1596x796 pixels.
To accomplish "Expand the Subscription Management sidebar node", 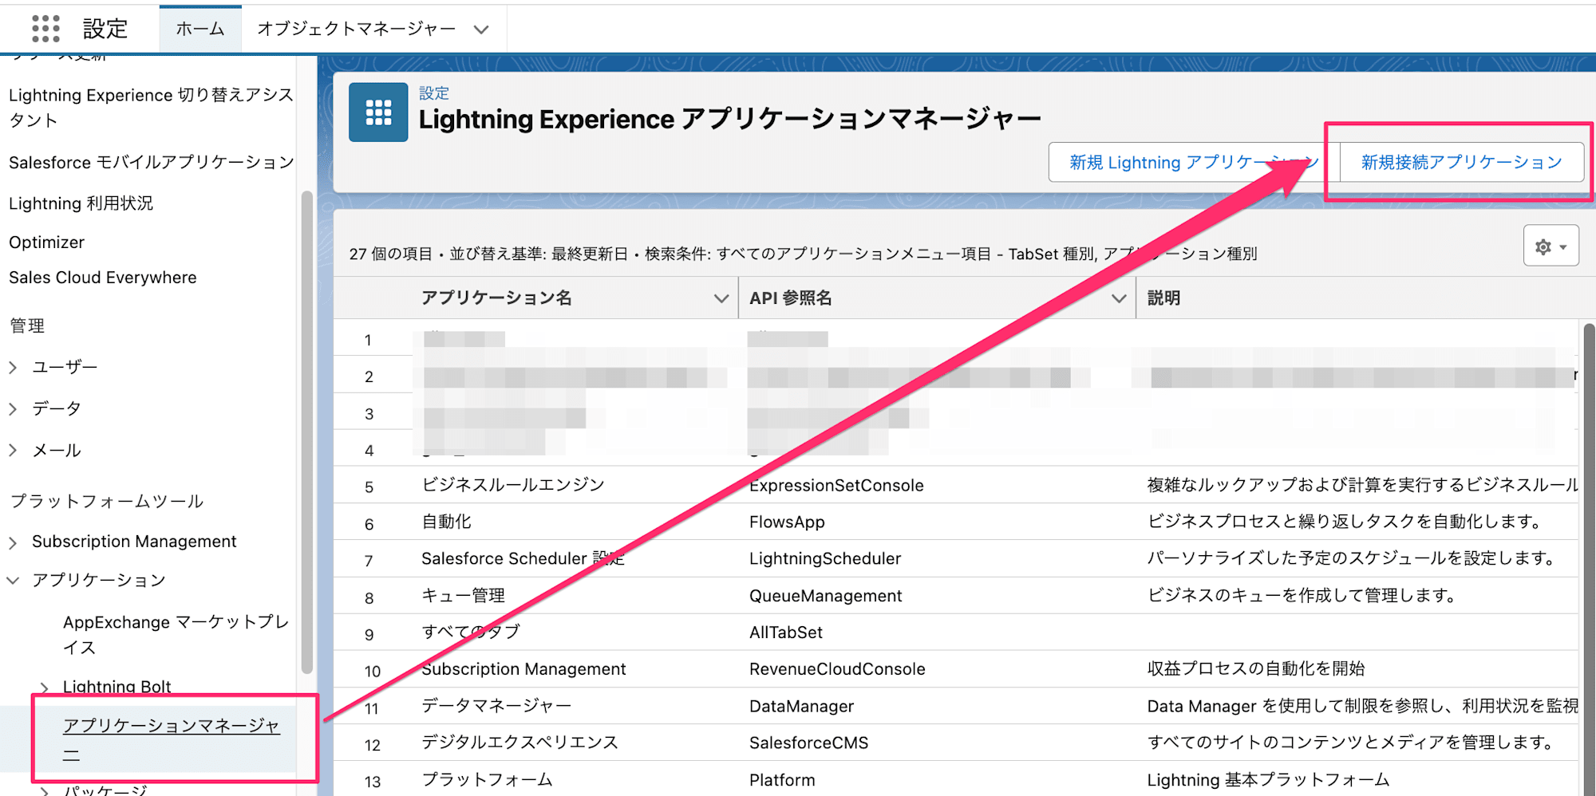I will [13, 542].
